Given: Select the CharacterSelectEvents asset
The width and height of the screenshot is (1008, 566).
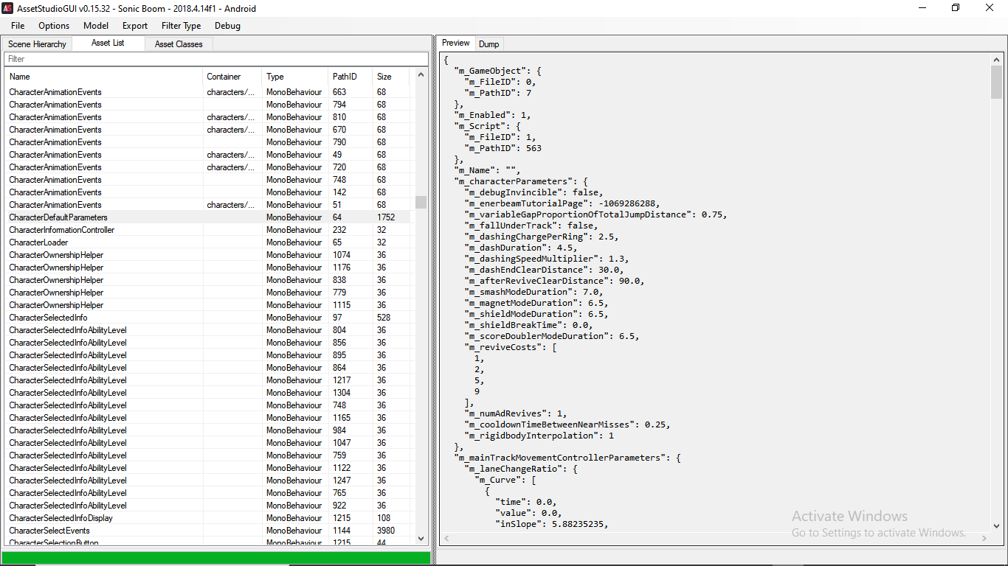Looking at the screenshot, I should pyautogui.click(x=49, y=530).
